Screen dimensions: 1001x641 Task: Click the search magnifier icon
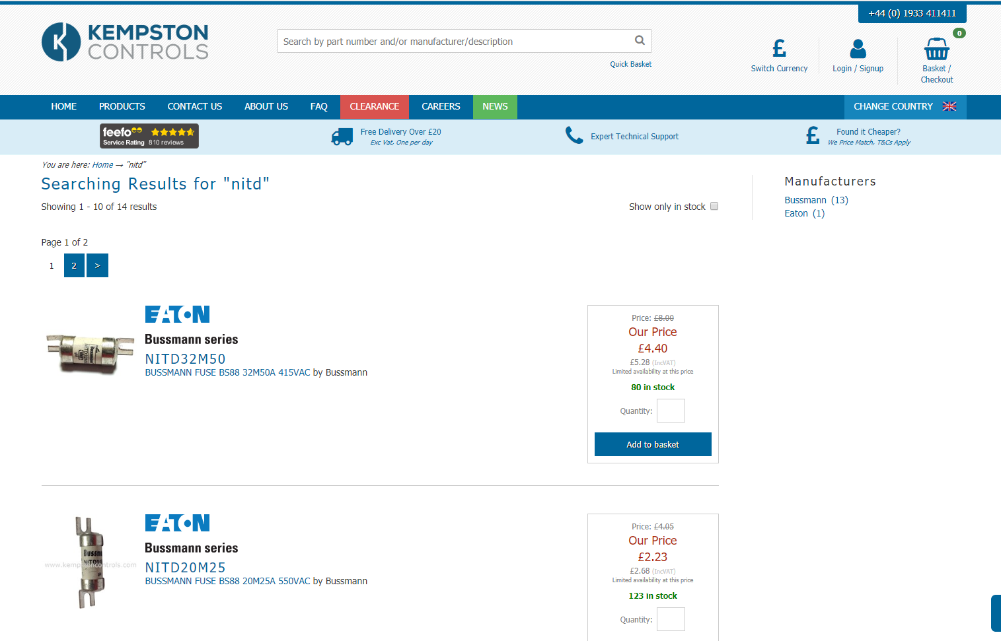(640, 40)
